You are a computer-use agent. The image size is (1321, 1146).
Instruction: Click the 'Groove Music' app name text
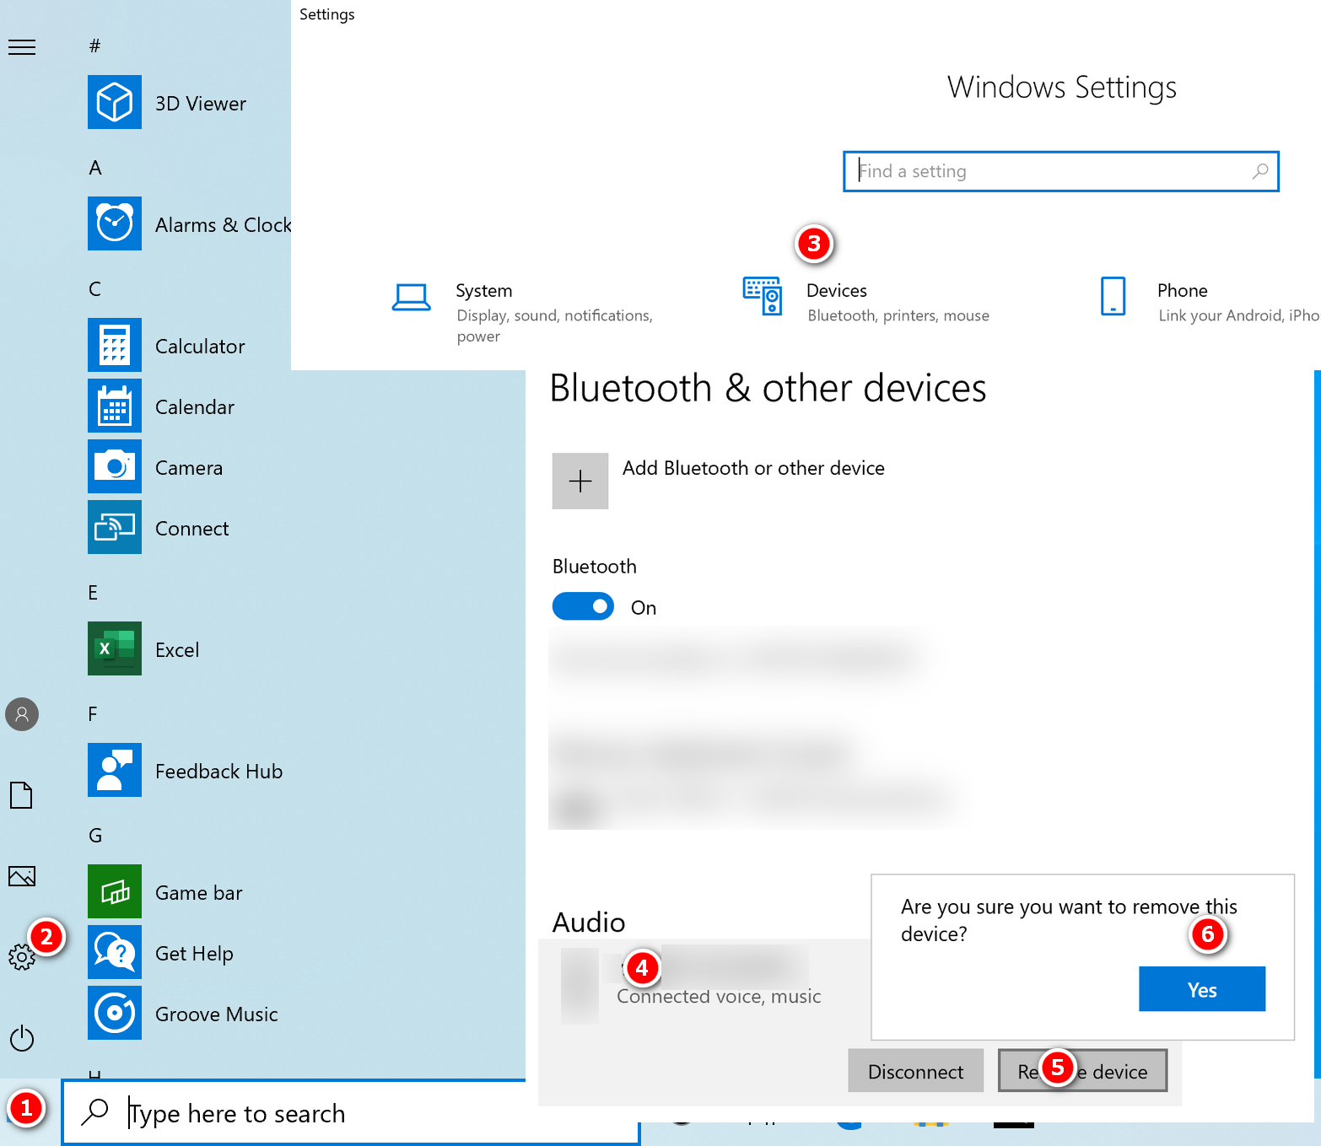point(216,1014)
